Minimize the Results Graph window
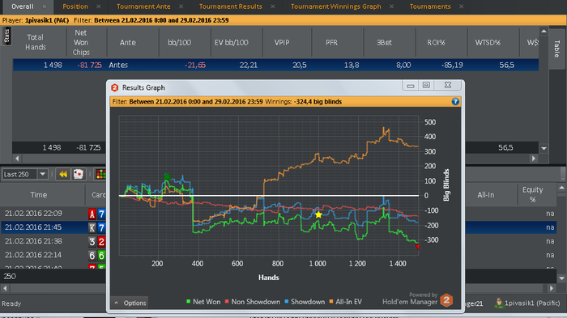The height and width of the screenshot is (318, 567). (x=411, y=85)
